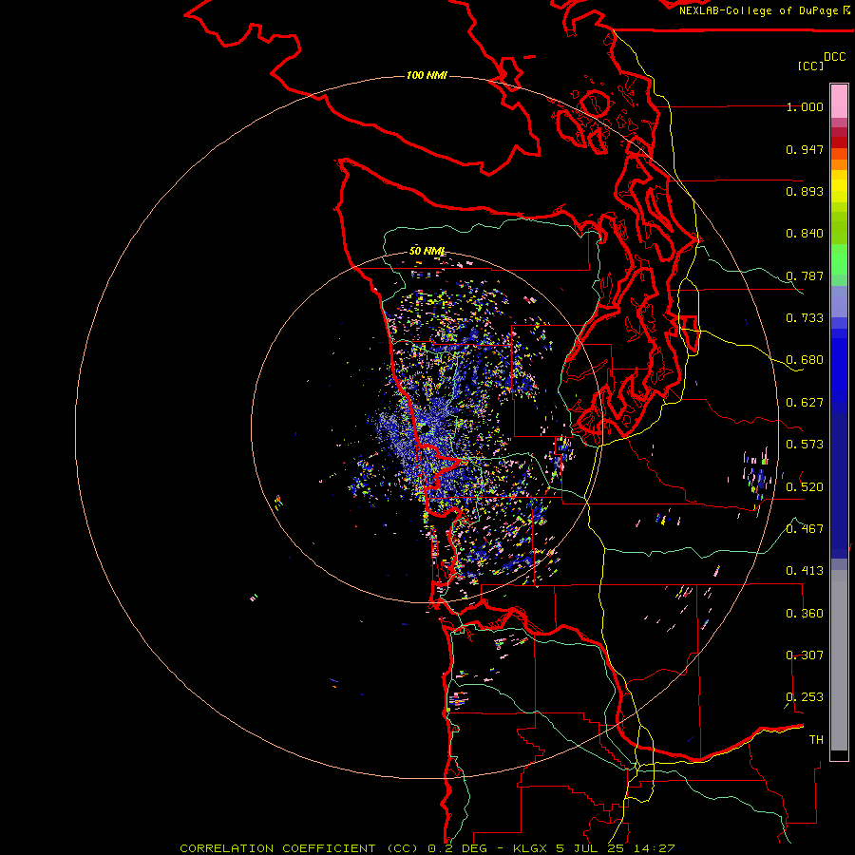Click the 0.893 value on color scale
Image resolution: width=855 pixels, height=855 pixels.
point(805,191)
